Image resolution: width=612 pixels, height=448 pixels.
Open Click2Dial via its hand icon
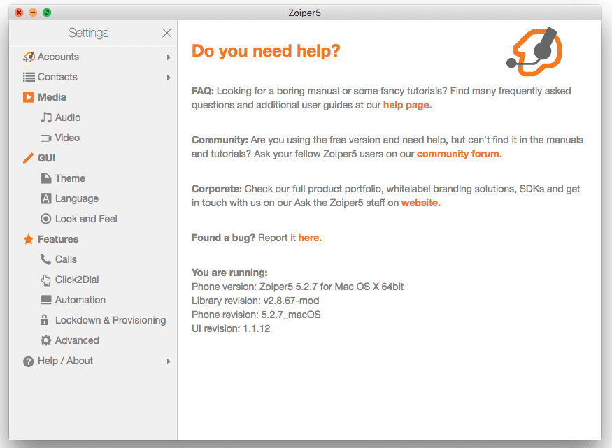point(46,280)
